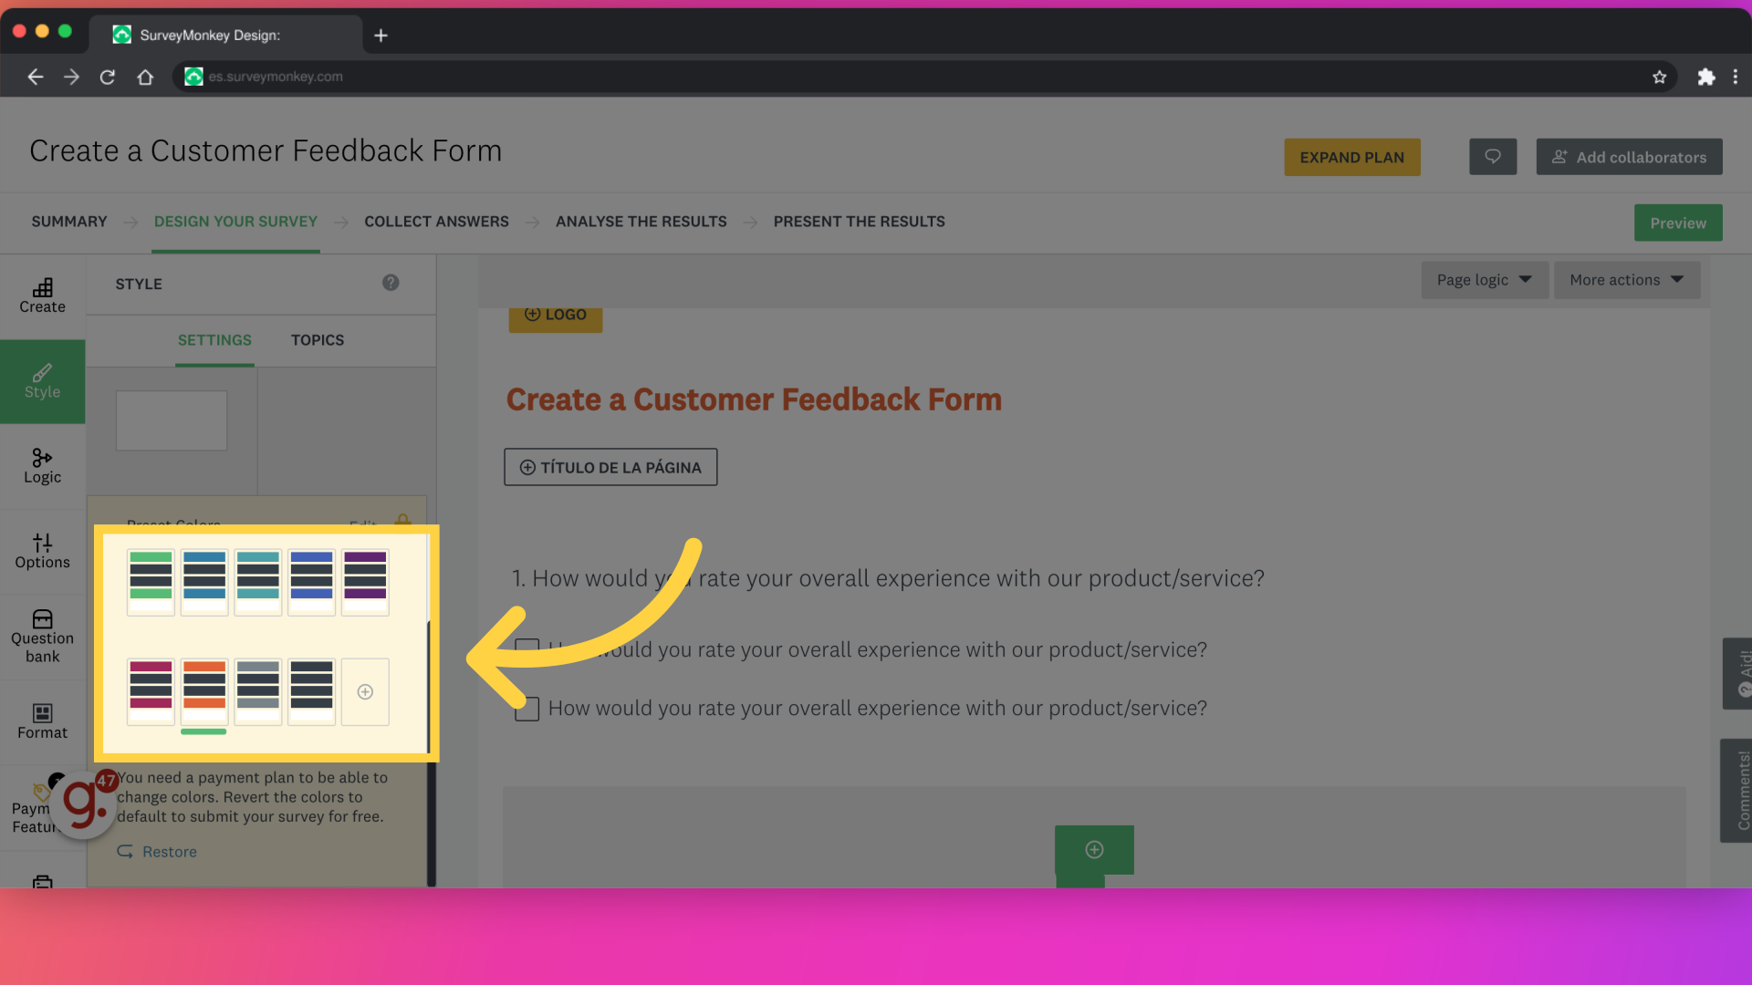Switch to the Topics tab
1752x985 pixels.
tap(317, 340)
